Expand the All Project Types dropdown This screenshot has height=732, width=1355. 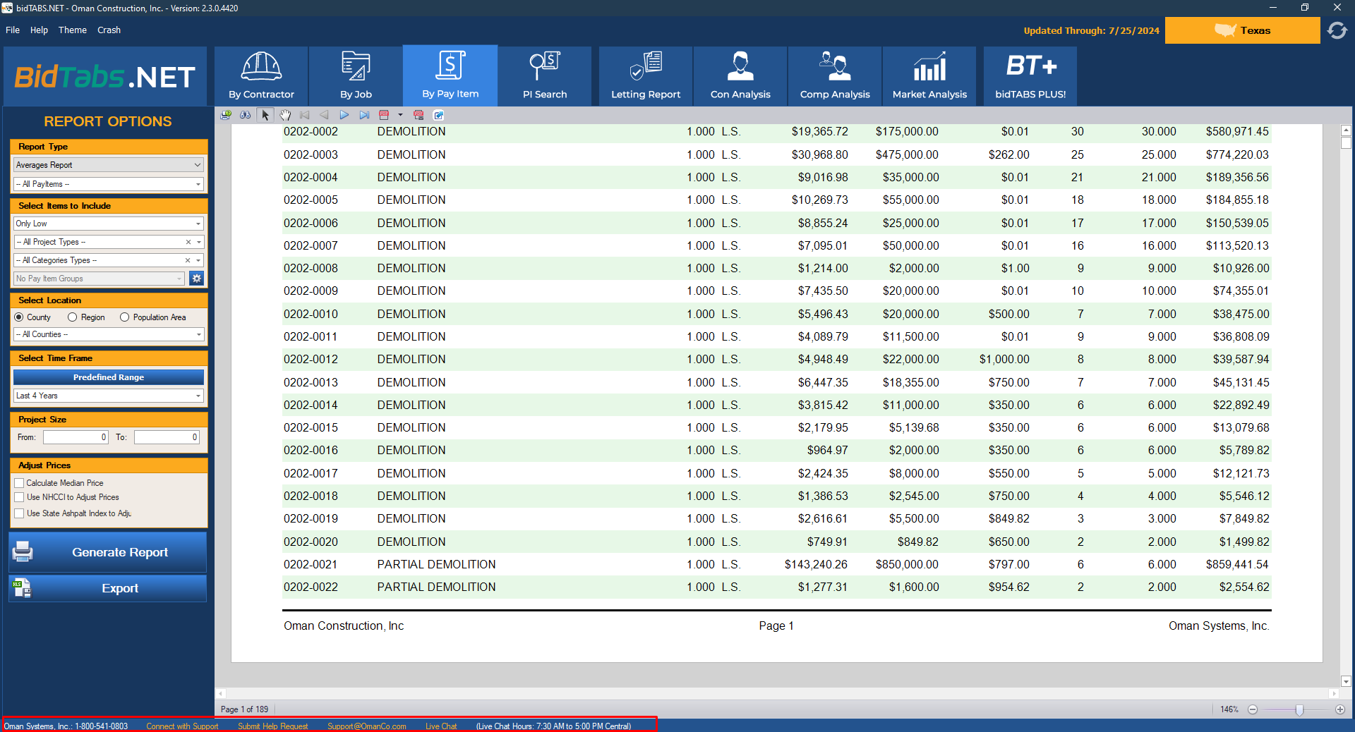coord(199,242)
